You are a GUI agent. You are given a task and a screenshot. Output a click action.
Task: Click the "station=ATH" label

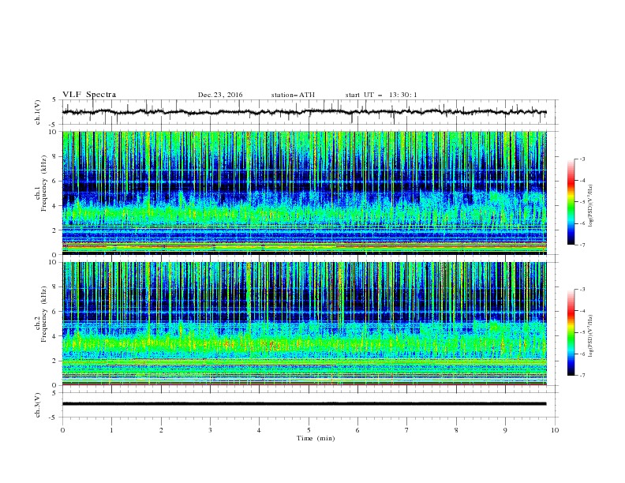pyautogui.click(x=293, y=95)
